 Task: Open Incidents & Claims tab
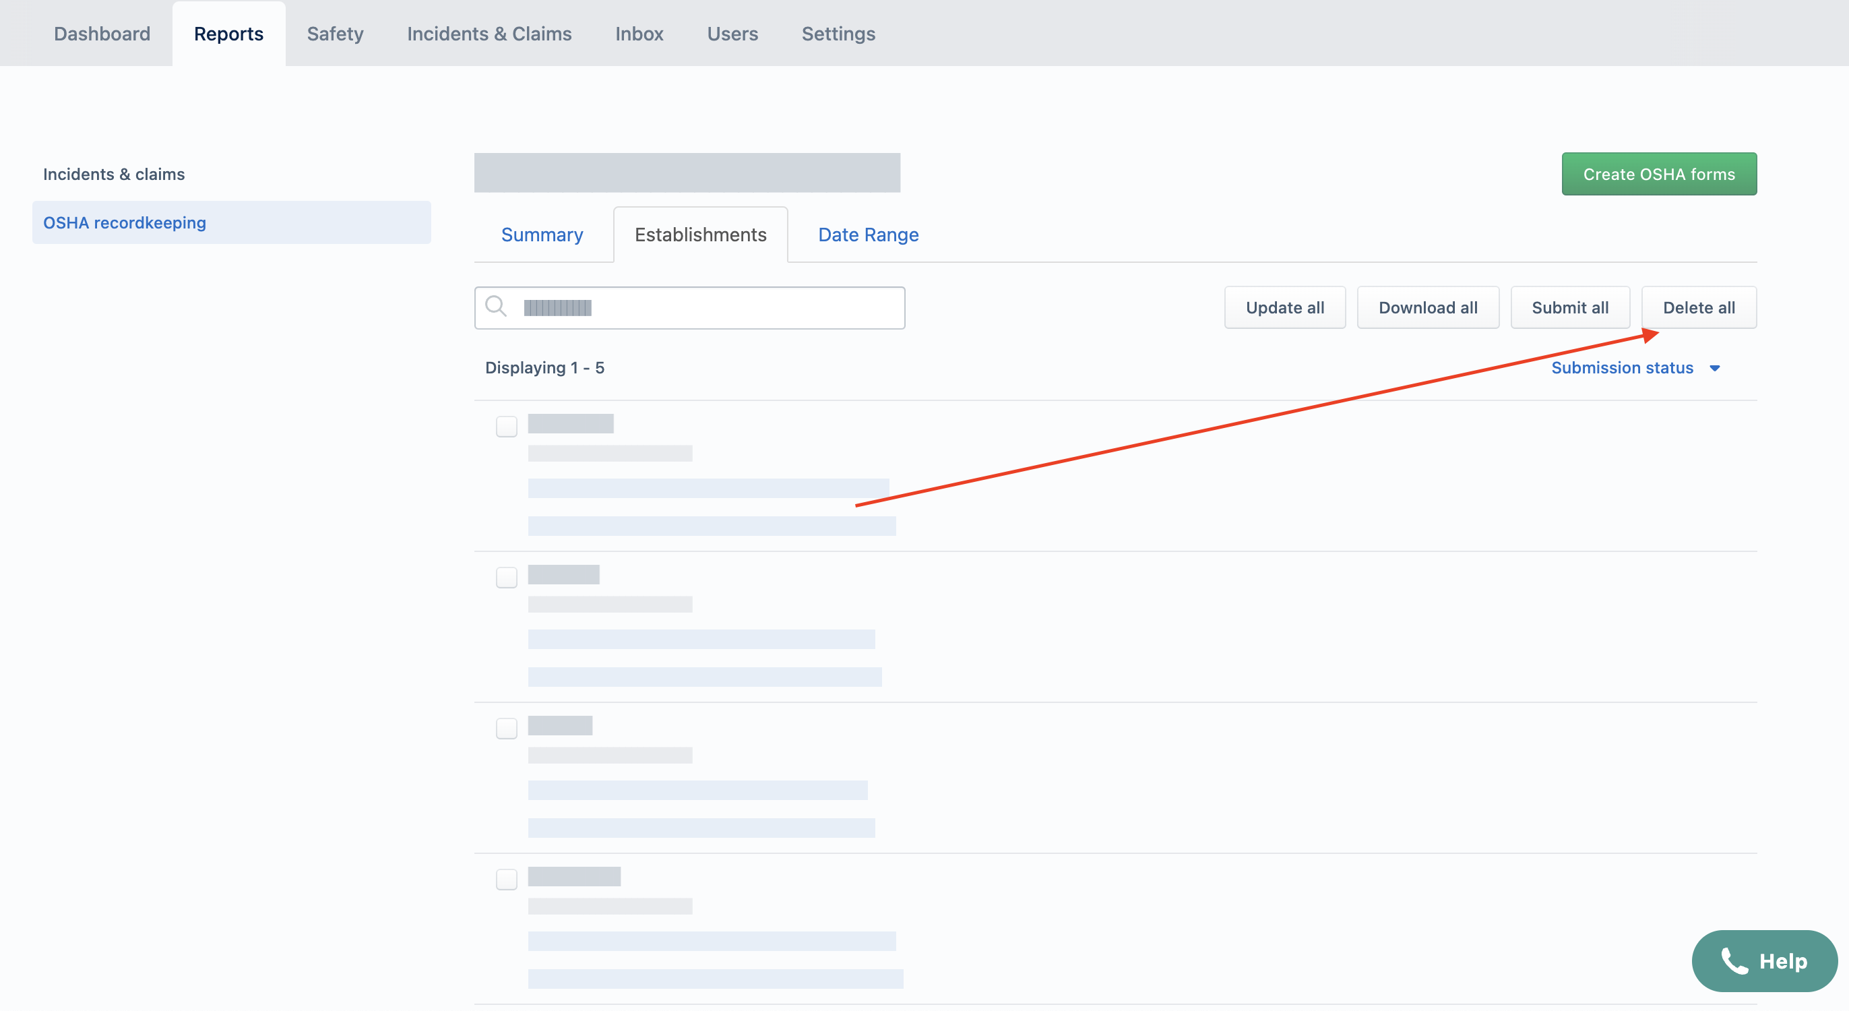click(489, 34)
